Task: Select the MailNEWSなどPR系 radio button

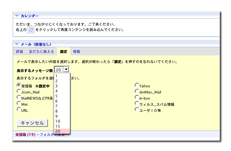Action: coord(19,97)
